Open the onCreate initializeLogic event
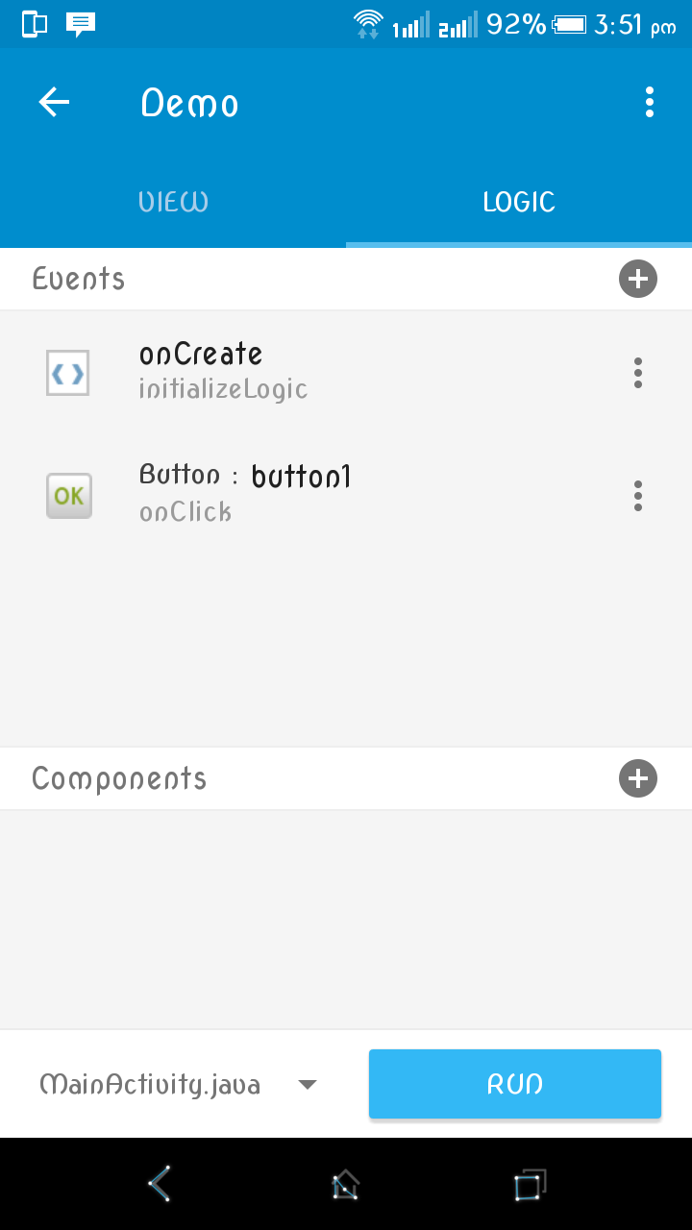The height and width of the screenshot is (1230, 692). tap(223, 371)
